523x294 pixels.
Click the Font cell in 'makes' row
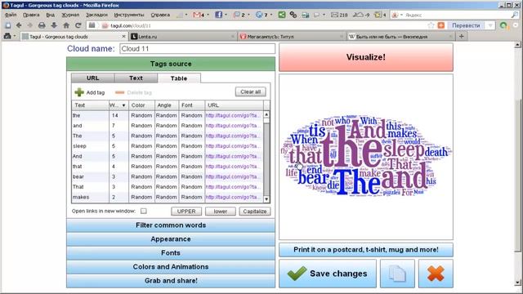191,198
